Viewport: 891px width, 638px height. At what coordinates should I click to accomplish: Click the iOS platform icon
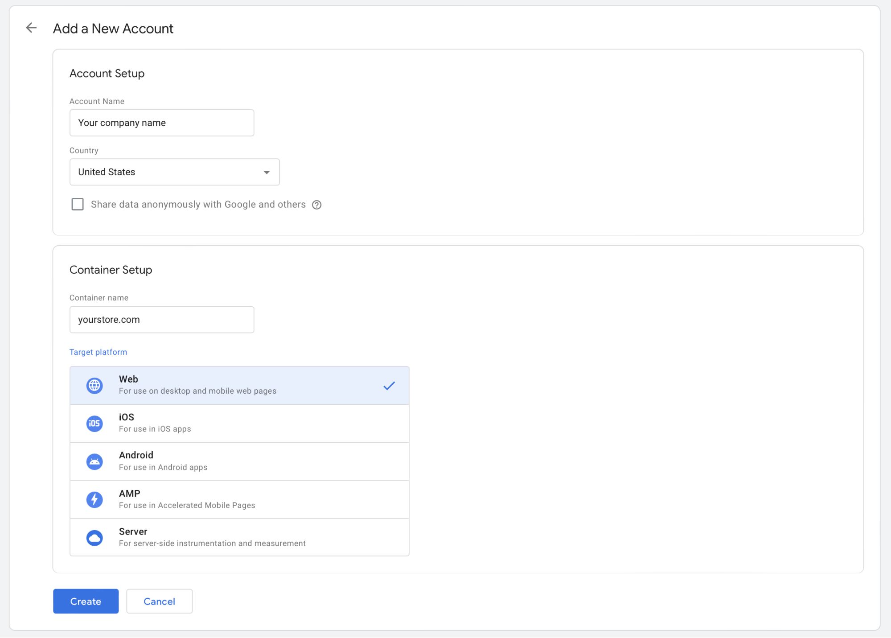coord(94,423)
